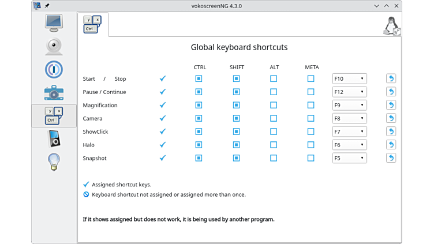Reset the Start / Stop shortcut
The height and width of the screenshot is (244, 434).
pyautogui.click(x=391, y=78)
